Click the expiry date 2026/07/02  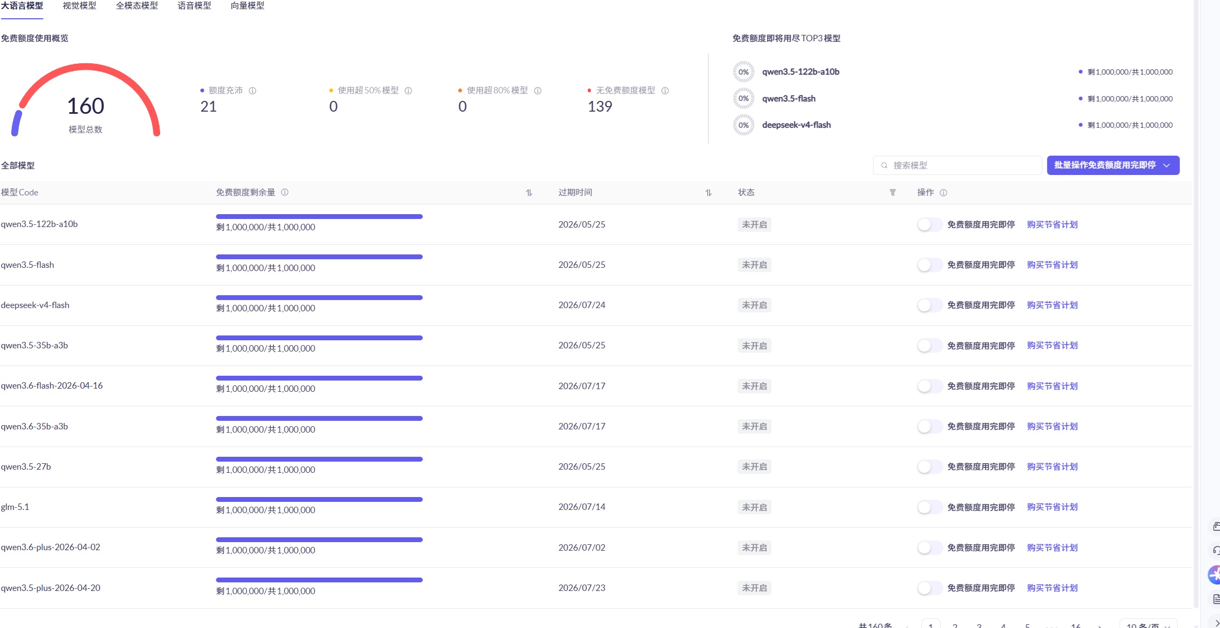582,547
